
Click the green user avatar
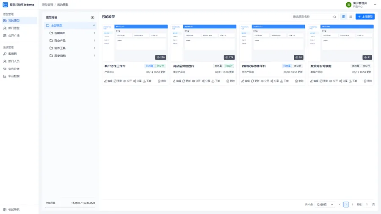point(349,5)
